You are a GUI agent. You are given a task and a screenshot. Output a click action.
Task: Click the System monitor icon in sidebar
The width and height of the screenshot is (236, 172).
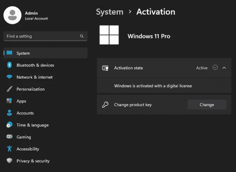pyautogui.click(x=9, y=53)
